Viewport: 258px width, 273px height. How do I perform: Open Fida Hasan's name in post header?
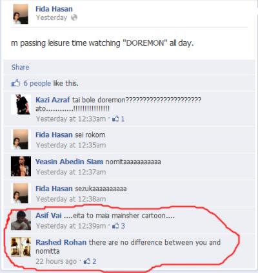[54, 9]
